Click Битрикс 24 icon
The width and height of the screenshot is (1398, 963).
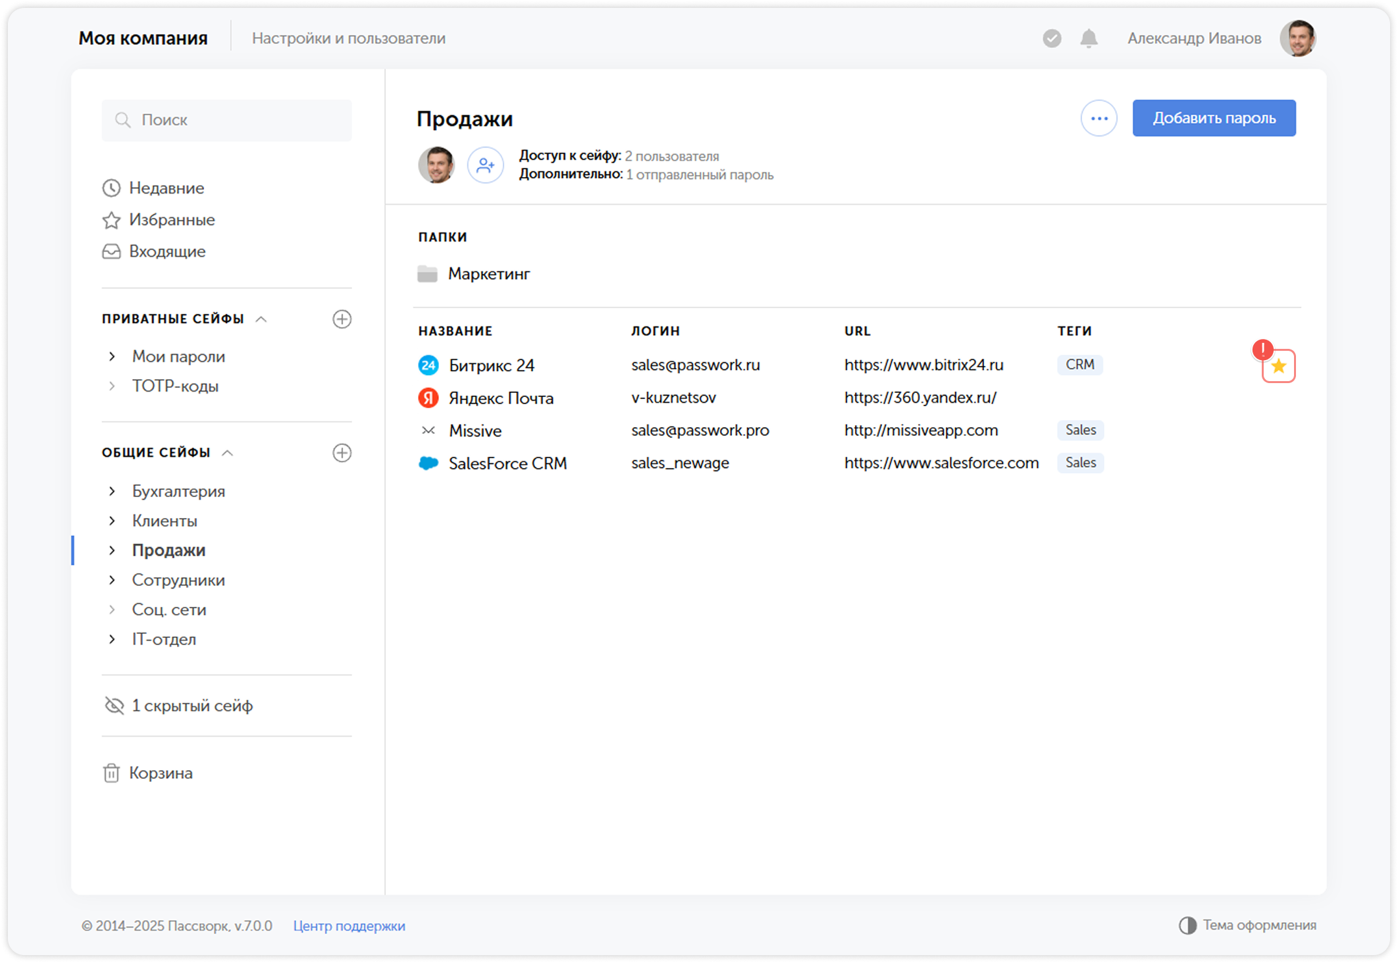tap(428, 365)
